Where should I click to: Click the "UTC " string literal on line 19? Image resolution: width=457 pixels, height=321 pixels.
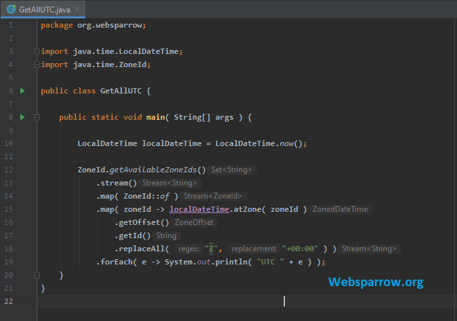point(271,262)
